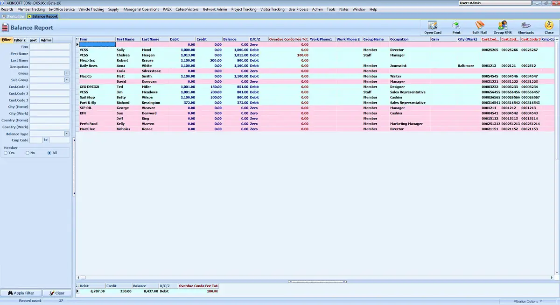Click the First Name filter field
The image size is (560, 305).
[50, 54]
